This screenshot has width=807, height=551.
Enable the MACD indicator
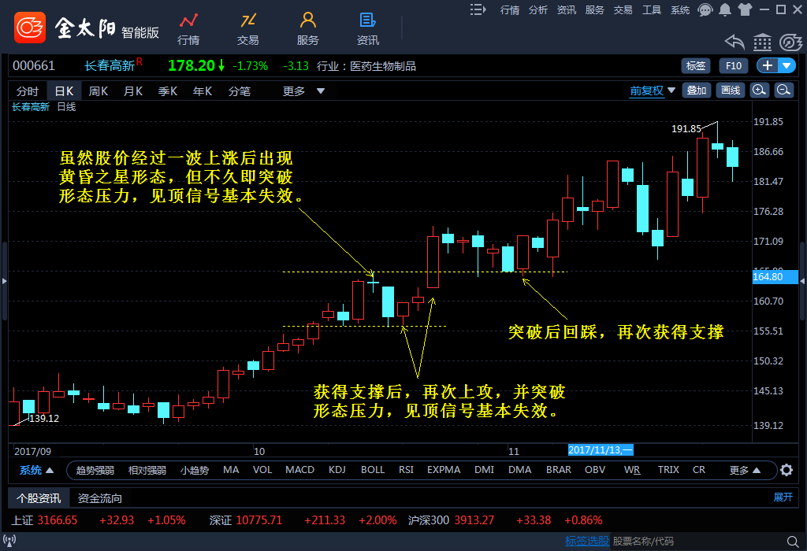pos(299,470)
